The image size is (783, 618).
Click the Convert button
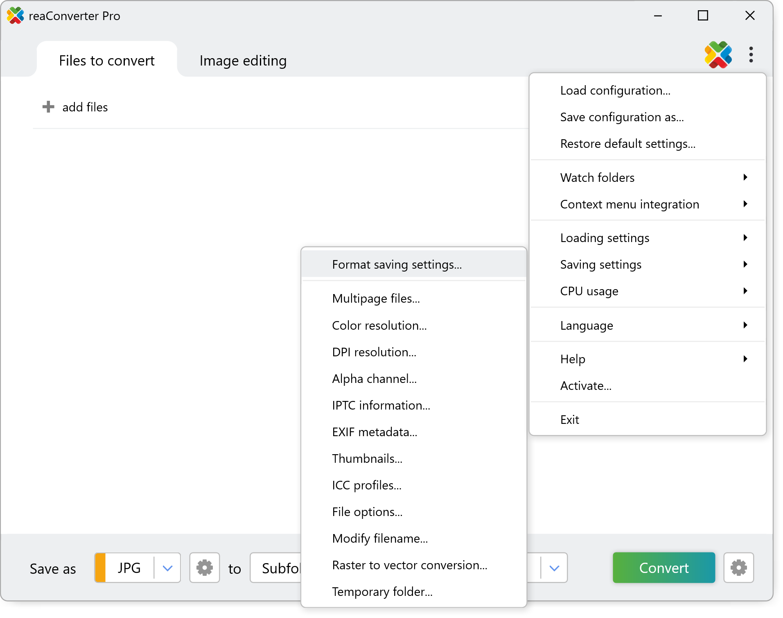(x=663, y=568)
